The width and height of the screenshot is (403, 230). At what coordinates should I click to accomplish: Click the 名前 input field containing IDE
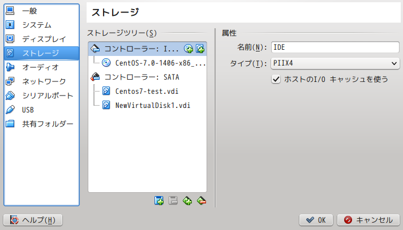pos(335,47)
